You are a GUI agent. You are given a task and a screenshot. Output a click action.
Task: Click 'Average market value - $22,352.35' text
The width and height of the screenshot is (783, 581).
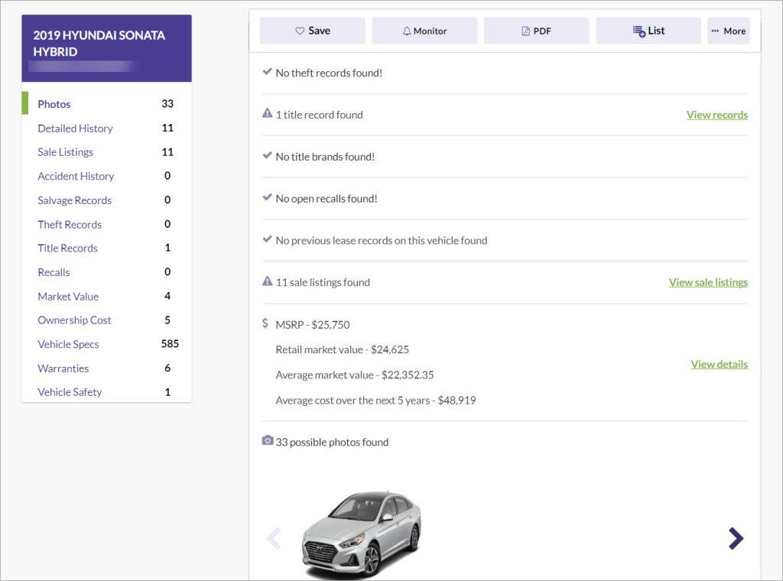click(355, 375)
